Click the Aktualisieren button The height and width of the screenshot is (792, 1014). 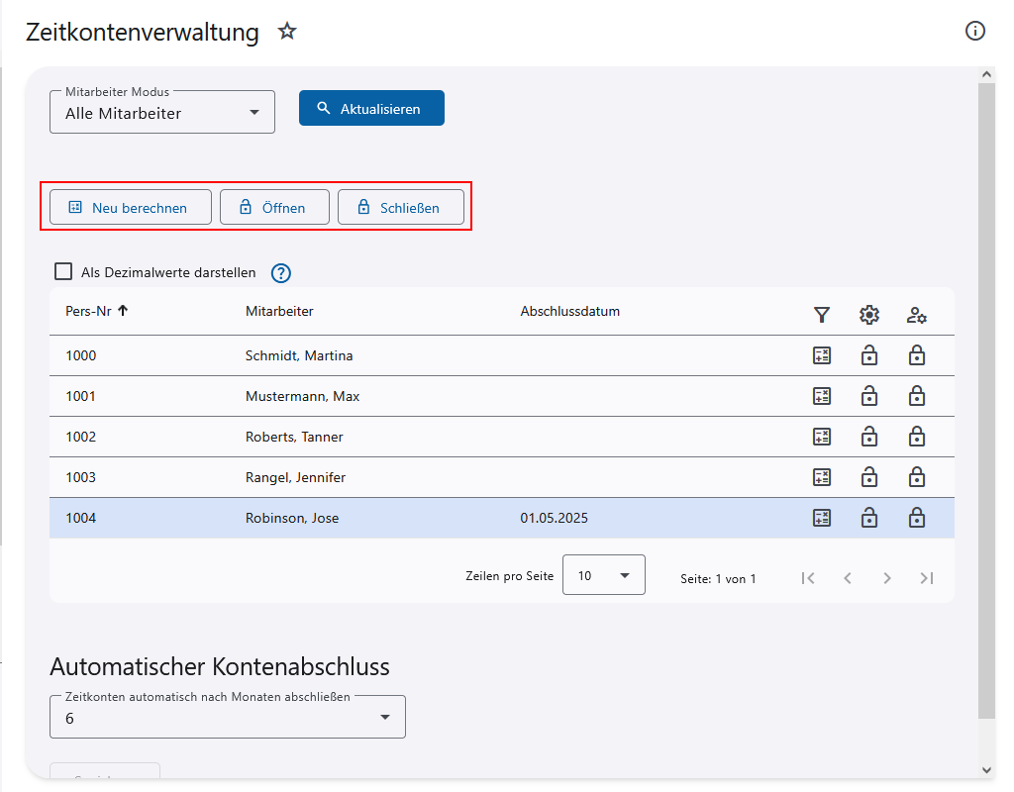tap(371, 109)
